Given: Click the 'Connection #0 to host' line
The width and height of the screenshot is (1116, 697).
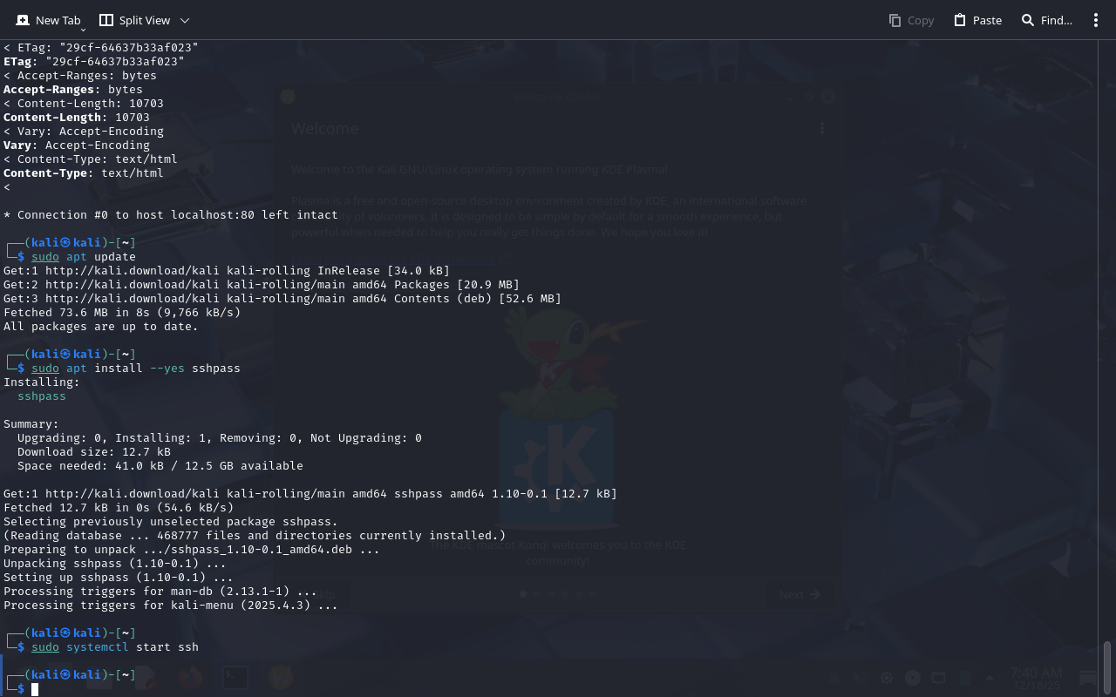Looking at the screenshot, I should pyautogui.click(x=170, y=215).
